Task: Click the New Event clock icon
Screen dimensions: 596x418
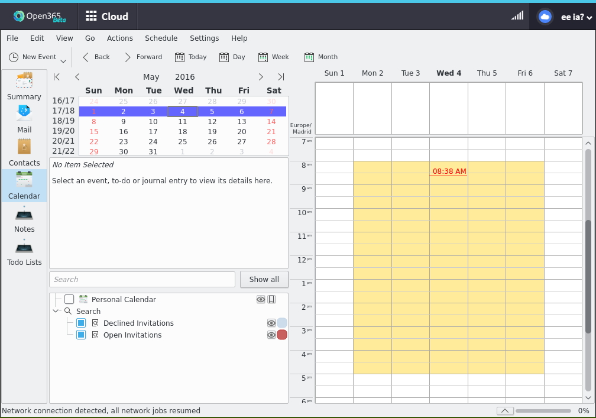Action: [x=13, y=57]
